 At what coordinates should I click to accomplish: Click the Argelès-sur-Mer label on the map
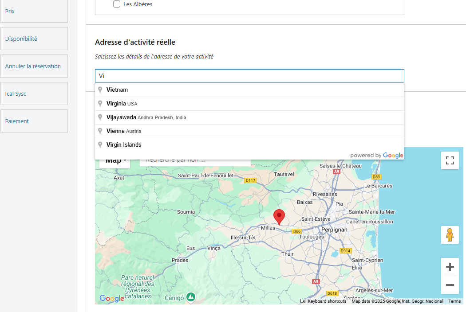374,290
